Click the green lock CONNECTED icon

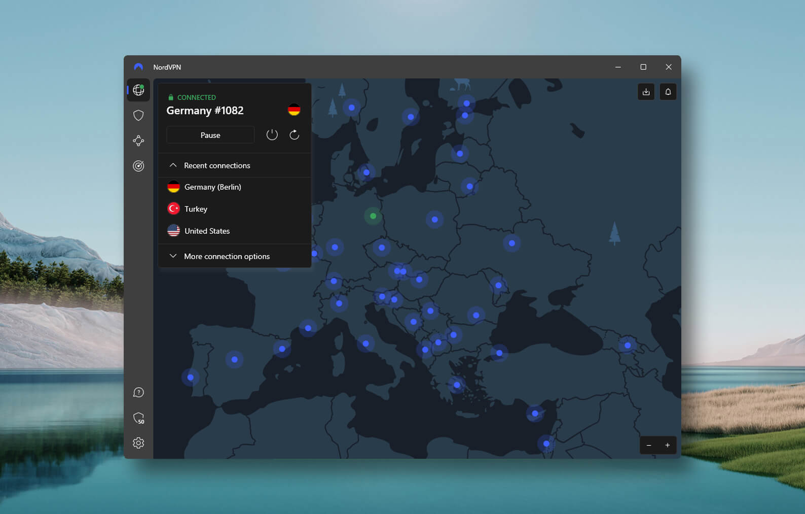click(x=171, y=97)
